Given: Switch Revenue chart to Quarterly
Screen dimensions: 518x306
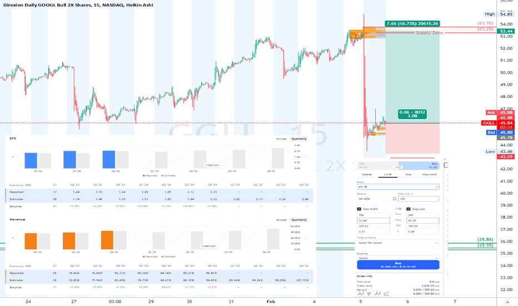Looking at the screenshot, I should pyautogui.click(x=299, y=220).
